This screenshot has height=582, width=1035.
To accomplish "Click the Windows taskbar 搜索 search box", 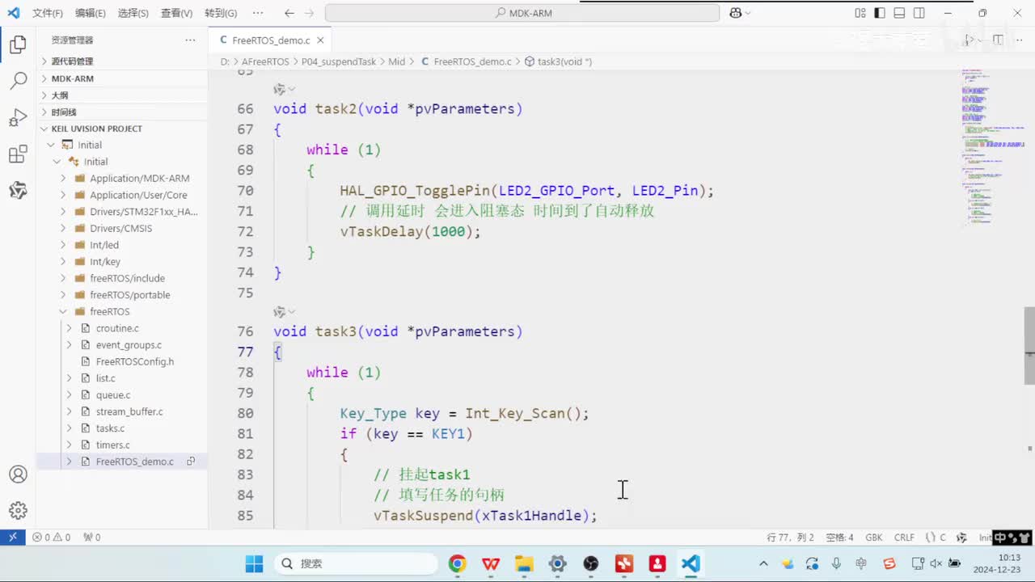I will pos(356,563).
